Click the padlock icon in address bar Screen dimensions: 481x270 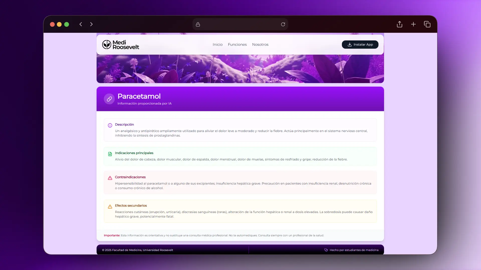point(198,24)
